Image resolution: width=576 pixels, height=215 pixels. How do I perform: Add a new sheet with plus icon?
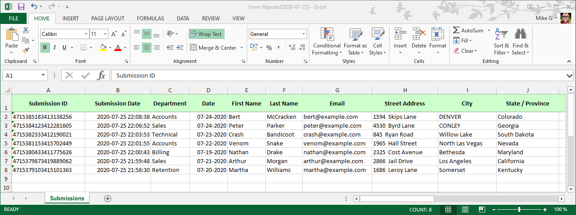[107, 199]
